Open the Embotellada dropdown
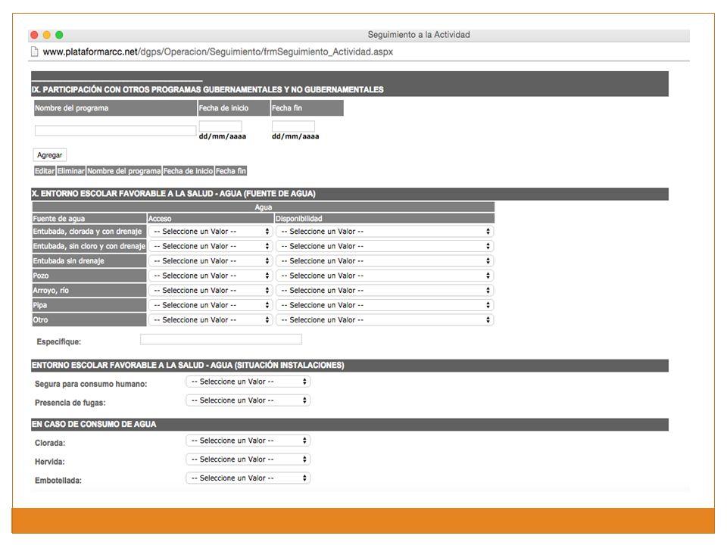The image size is (727, 545). point(248,478)
